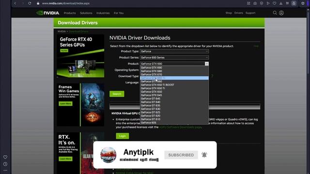Open the Drivers nav link
This screenshot has height=174, width=310.
[x=238, y=13]
